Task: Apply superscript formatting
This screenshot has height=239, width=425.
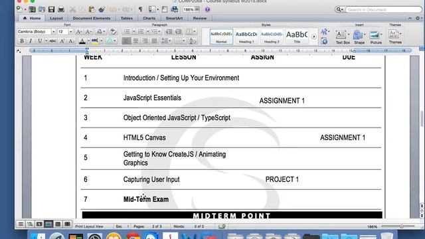Action: [x=62, y=41]
